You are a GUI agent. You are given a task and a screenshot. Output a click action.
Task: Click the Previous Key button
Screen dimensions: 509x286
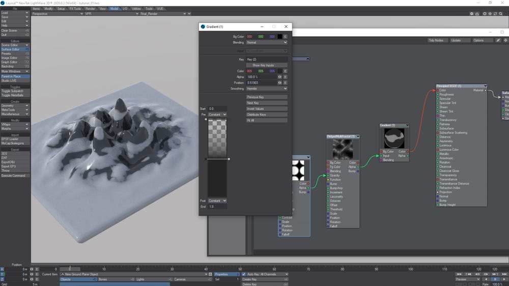(x=267, y=97)
